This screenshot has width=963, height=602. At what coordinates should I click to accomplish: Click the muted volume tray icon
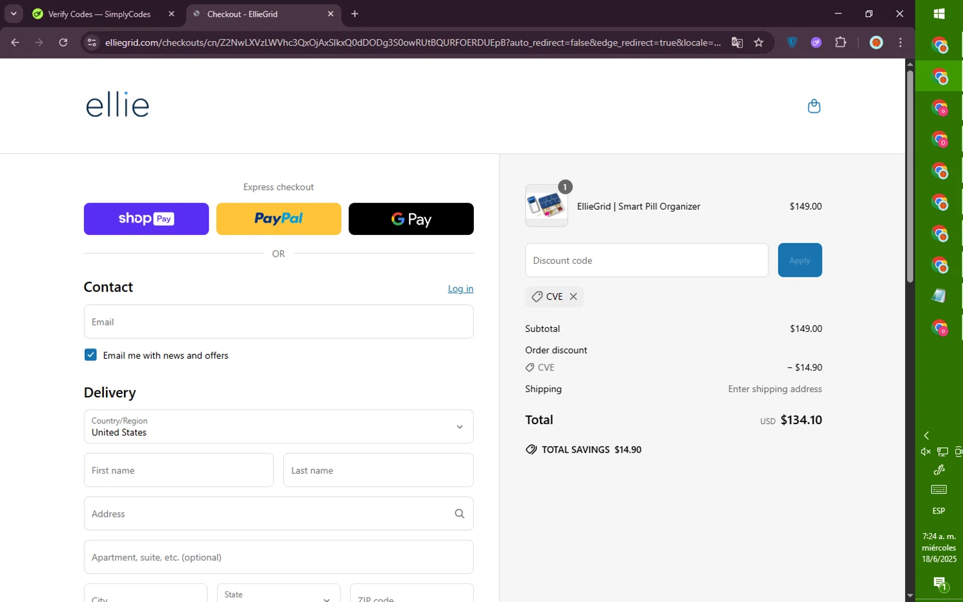(x=925, y=452)
